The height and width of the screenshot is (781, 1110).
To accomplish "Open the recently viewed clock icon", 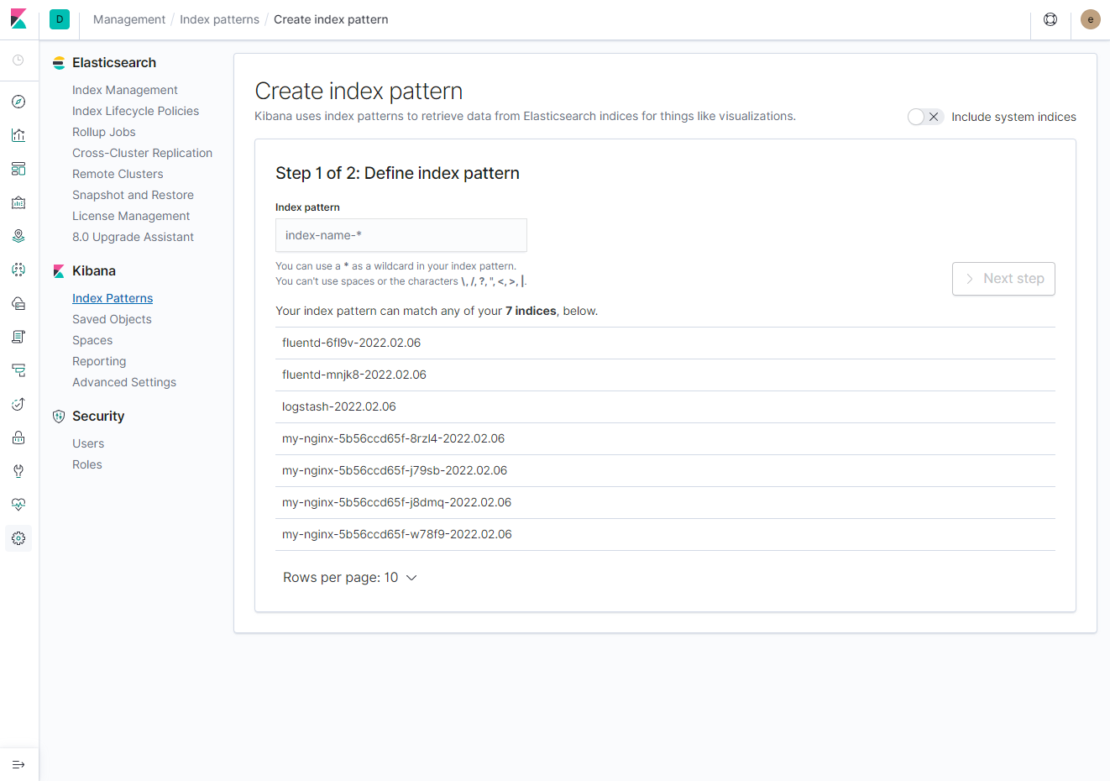I will (x=18, y=60).
